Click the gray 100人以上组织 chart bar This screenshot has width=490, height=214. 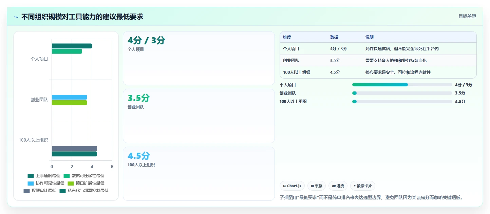pyautogui.click(x=74, y=149)
